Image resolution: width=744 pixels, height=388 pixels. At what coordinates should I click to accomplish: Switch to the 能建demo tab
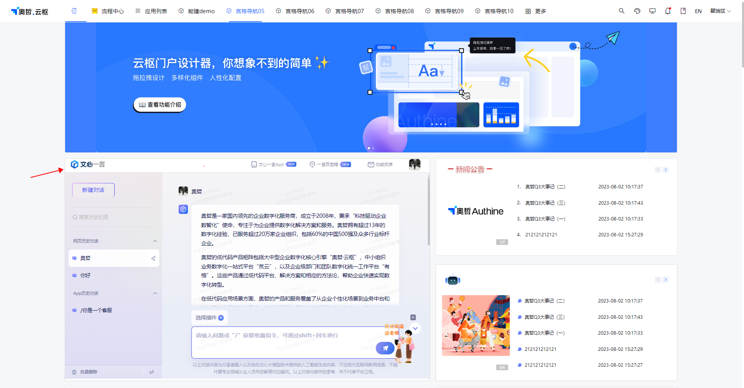196,11
